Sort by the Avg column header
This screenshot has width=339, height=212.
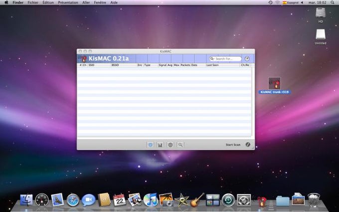point(170,65)
